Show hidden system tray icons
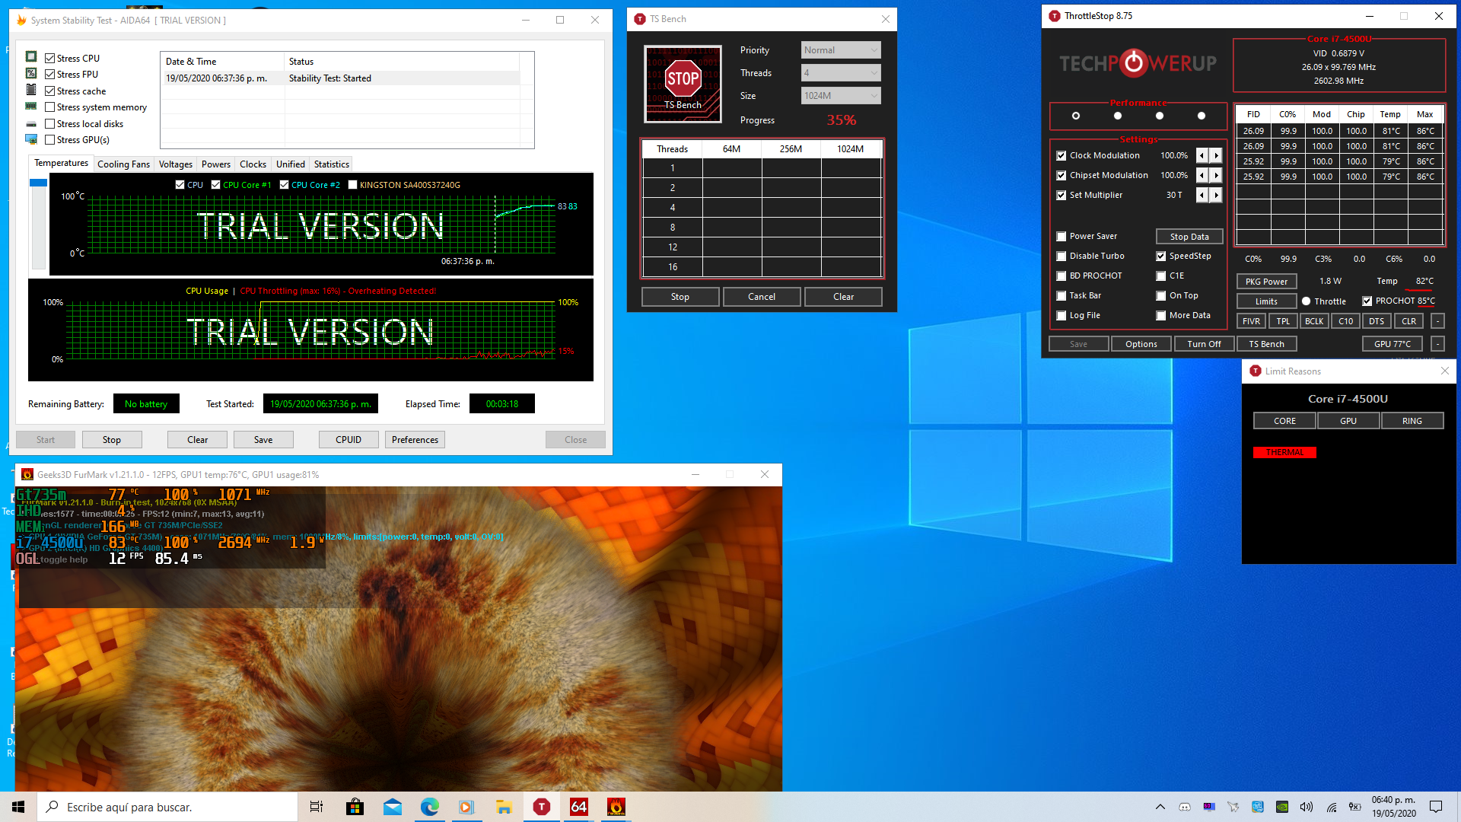The image size is (1461, 822). 1160,807
